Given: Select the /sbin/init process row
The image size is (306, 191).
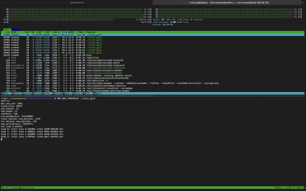Looking at the screenshot, I should click(153, 58).
